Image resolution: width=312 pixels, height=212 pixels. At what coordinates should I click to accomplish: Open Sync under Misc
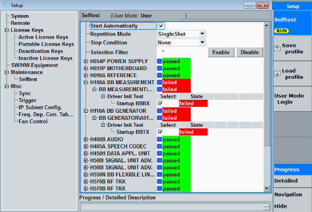[25, 93]
